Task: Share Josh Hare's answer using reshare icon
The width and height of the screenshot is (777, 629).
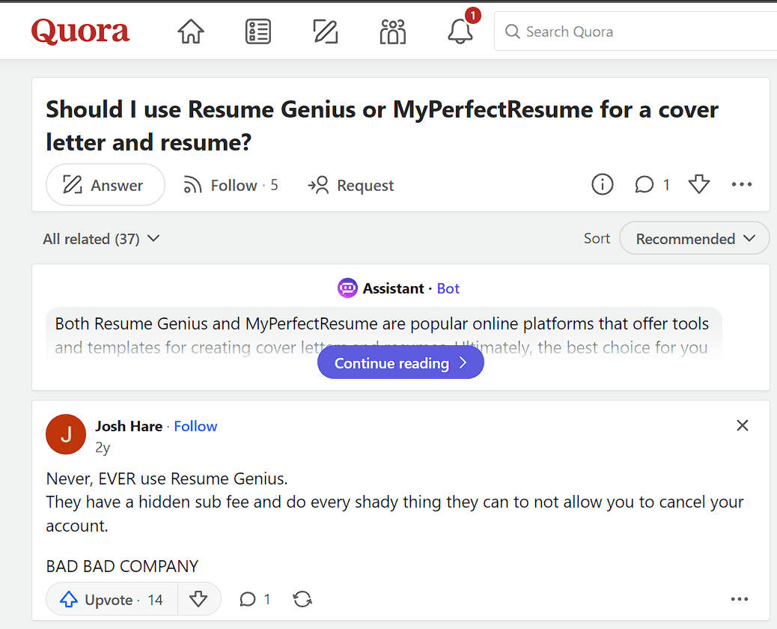Action: click(x=302, y=599)
